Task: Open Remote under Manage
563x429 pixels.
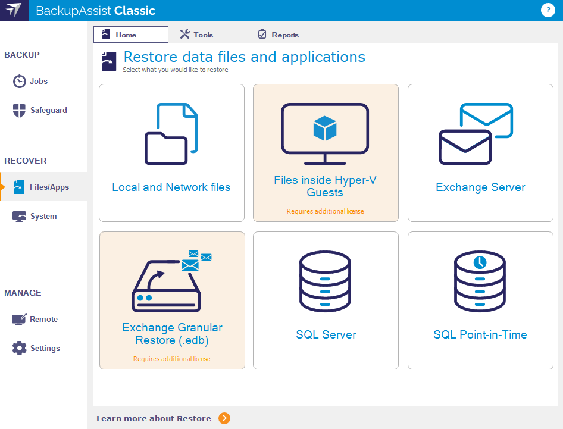Action: (x=43, y=320)
